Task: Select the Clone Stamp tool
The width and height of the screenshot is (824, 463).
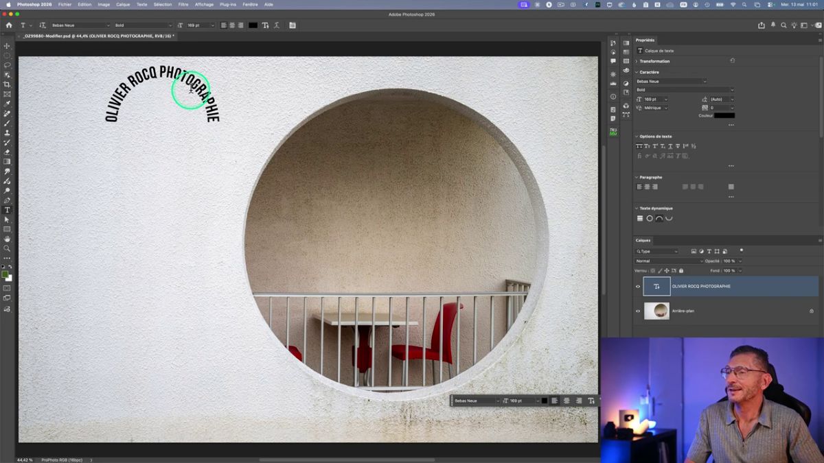Action: [7, 133]
